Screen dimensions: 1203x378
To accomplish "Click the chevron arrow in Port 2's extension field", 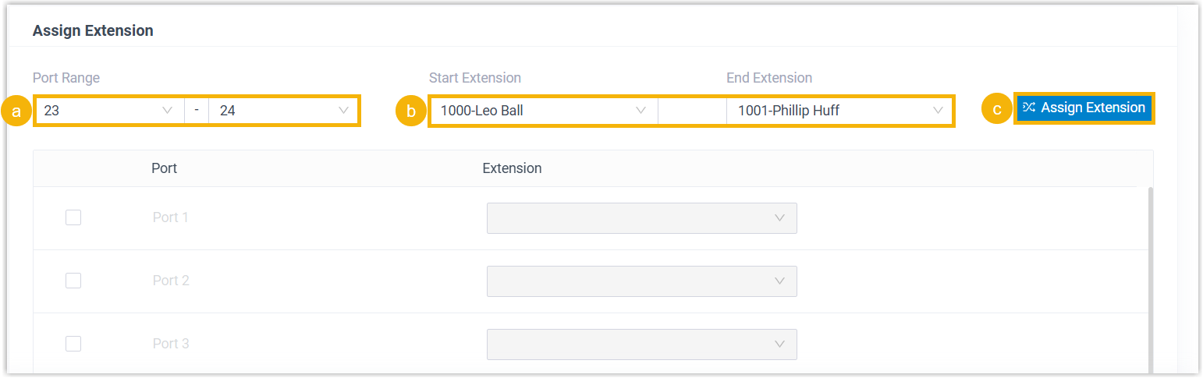I will click(x=779, y=281).
